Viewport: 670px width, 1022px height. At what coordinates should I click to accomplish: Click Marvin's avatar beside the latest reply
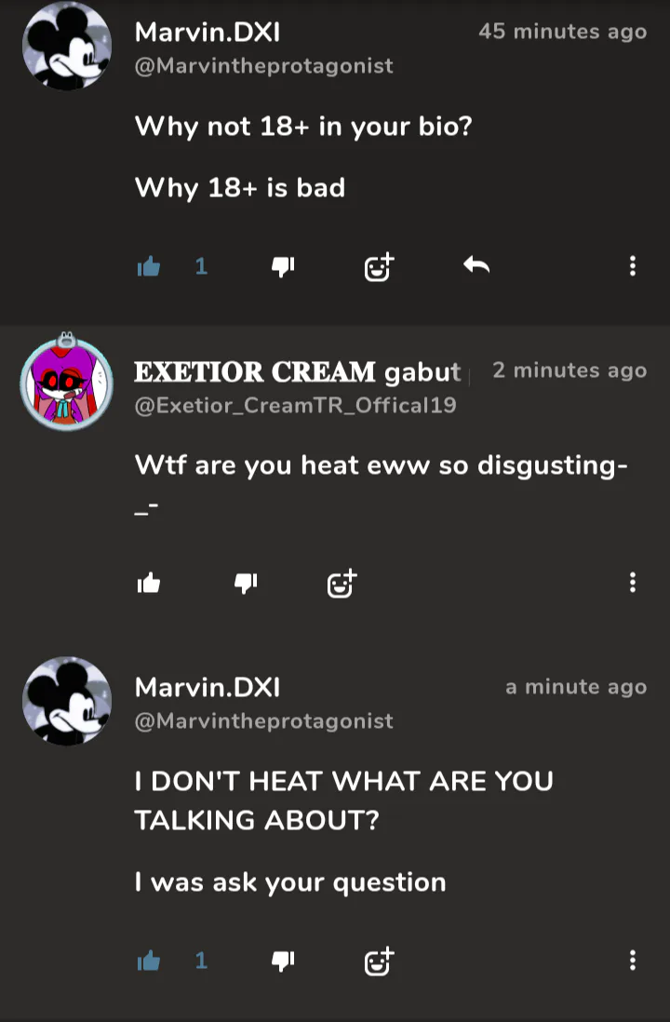pos(67,701)
